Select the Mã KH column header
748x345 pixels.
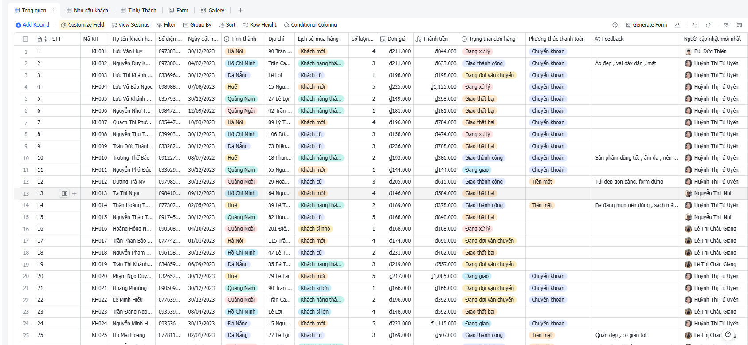95,39
